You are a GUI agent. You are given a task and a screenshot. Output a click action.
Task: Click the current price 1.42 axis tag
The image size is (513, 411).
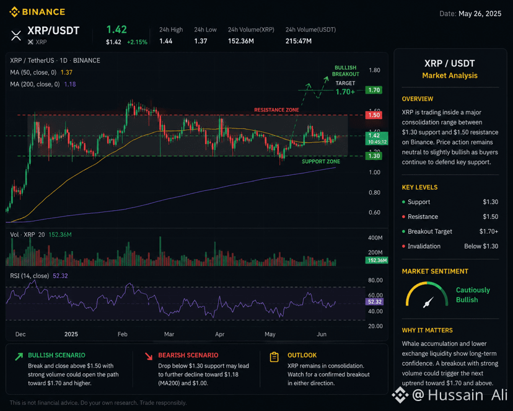(x=377, y=138)
